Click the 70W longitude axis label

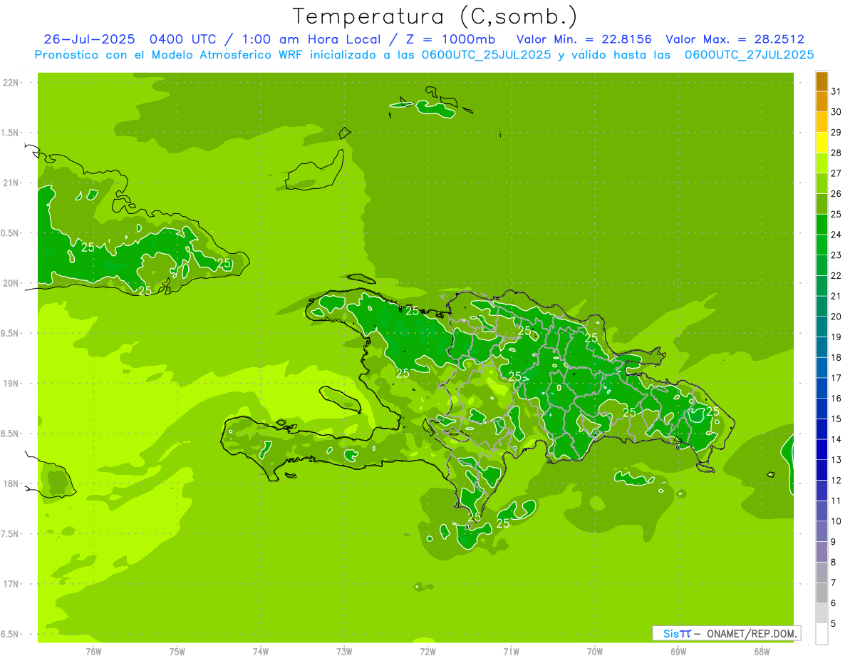[x=595, y=651]
